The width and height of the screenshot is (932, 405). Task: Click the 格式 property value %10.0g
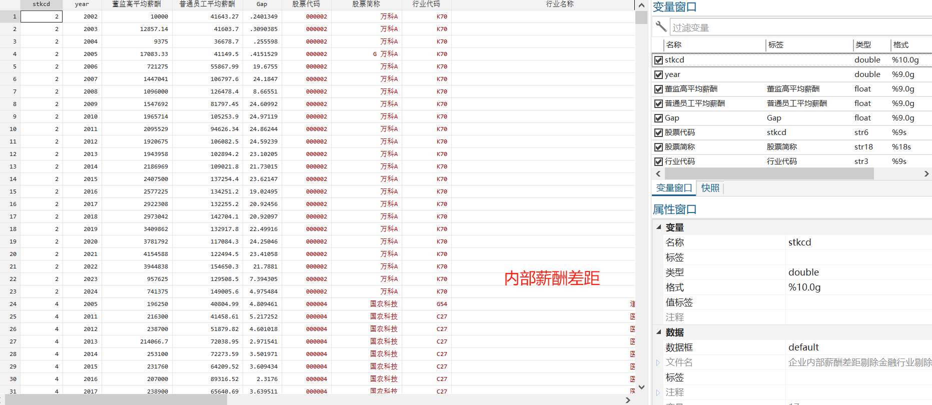(804, 287)
